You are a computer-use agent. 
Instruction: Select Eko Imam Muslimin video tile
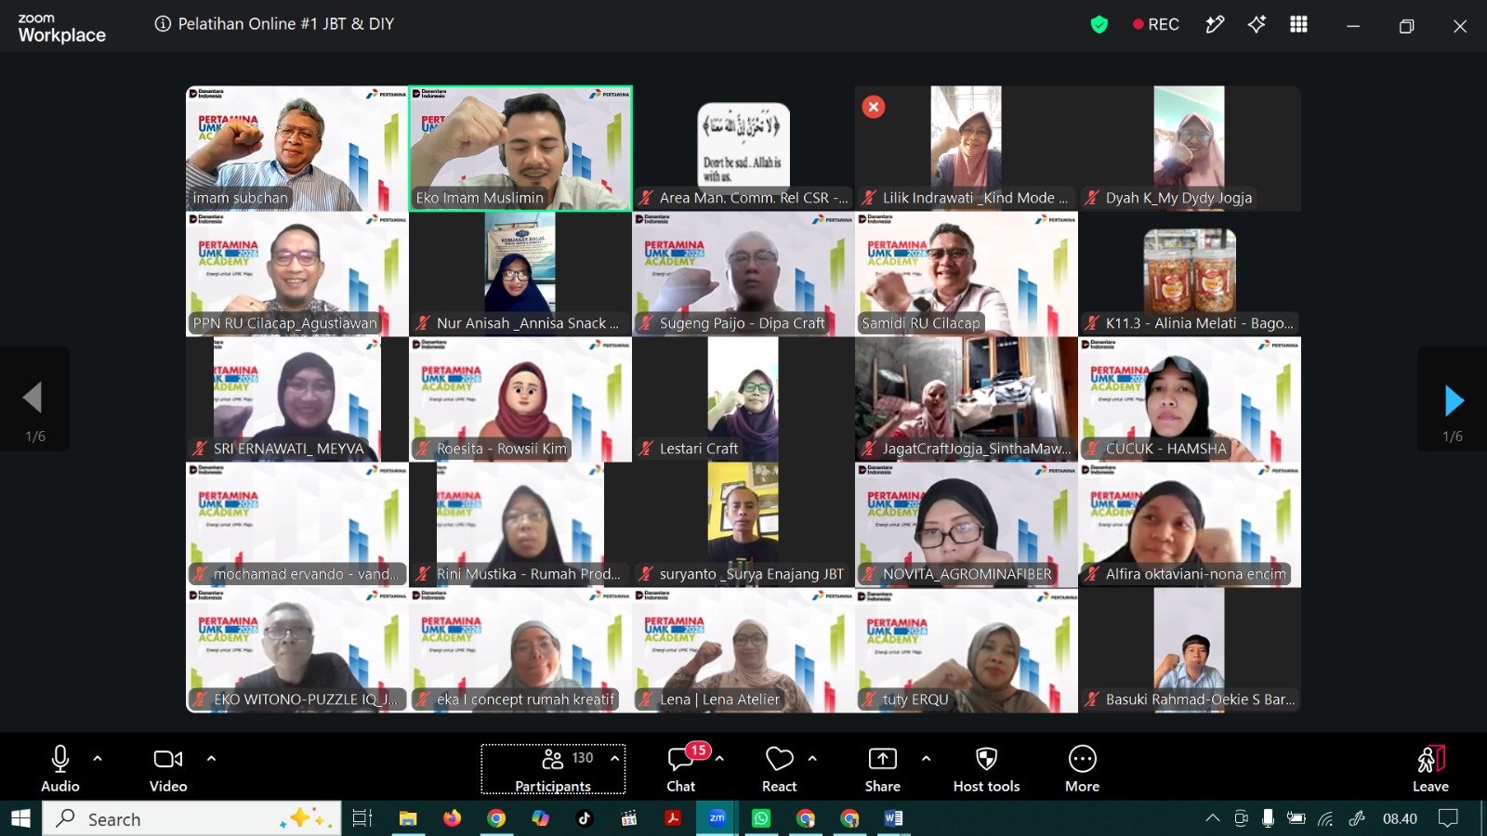[x=520, y=149]
